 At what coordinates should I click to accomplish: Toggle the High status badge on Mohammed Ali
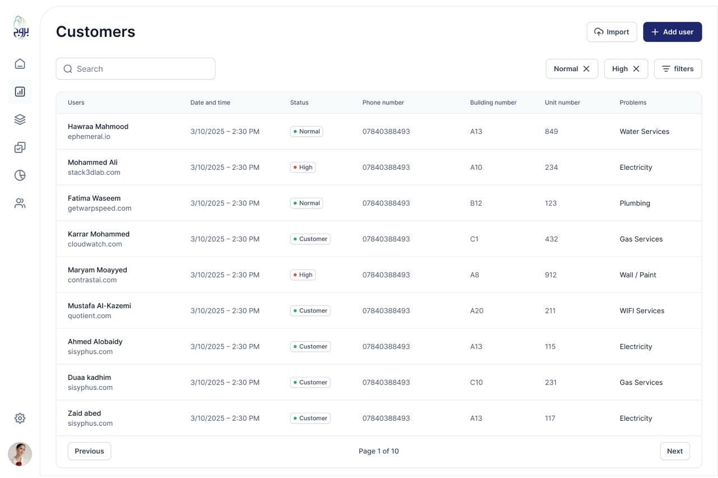pos(303,167)
